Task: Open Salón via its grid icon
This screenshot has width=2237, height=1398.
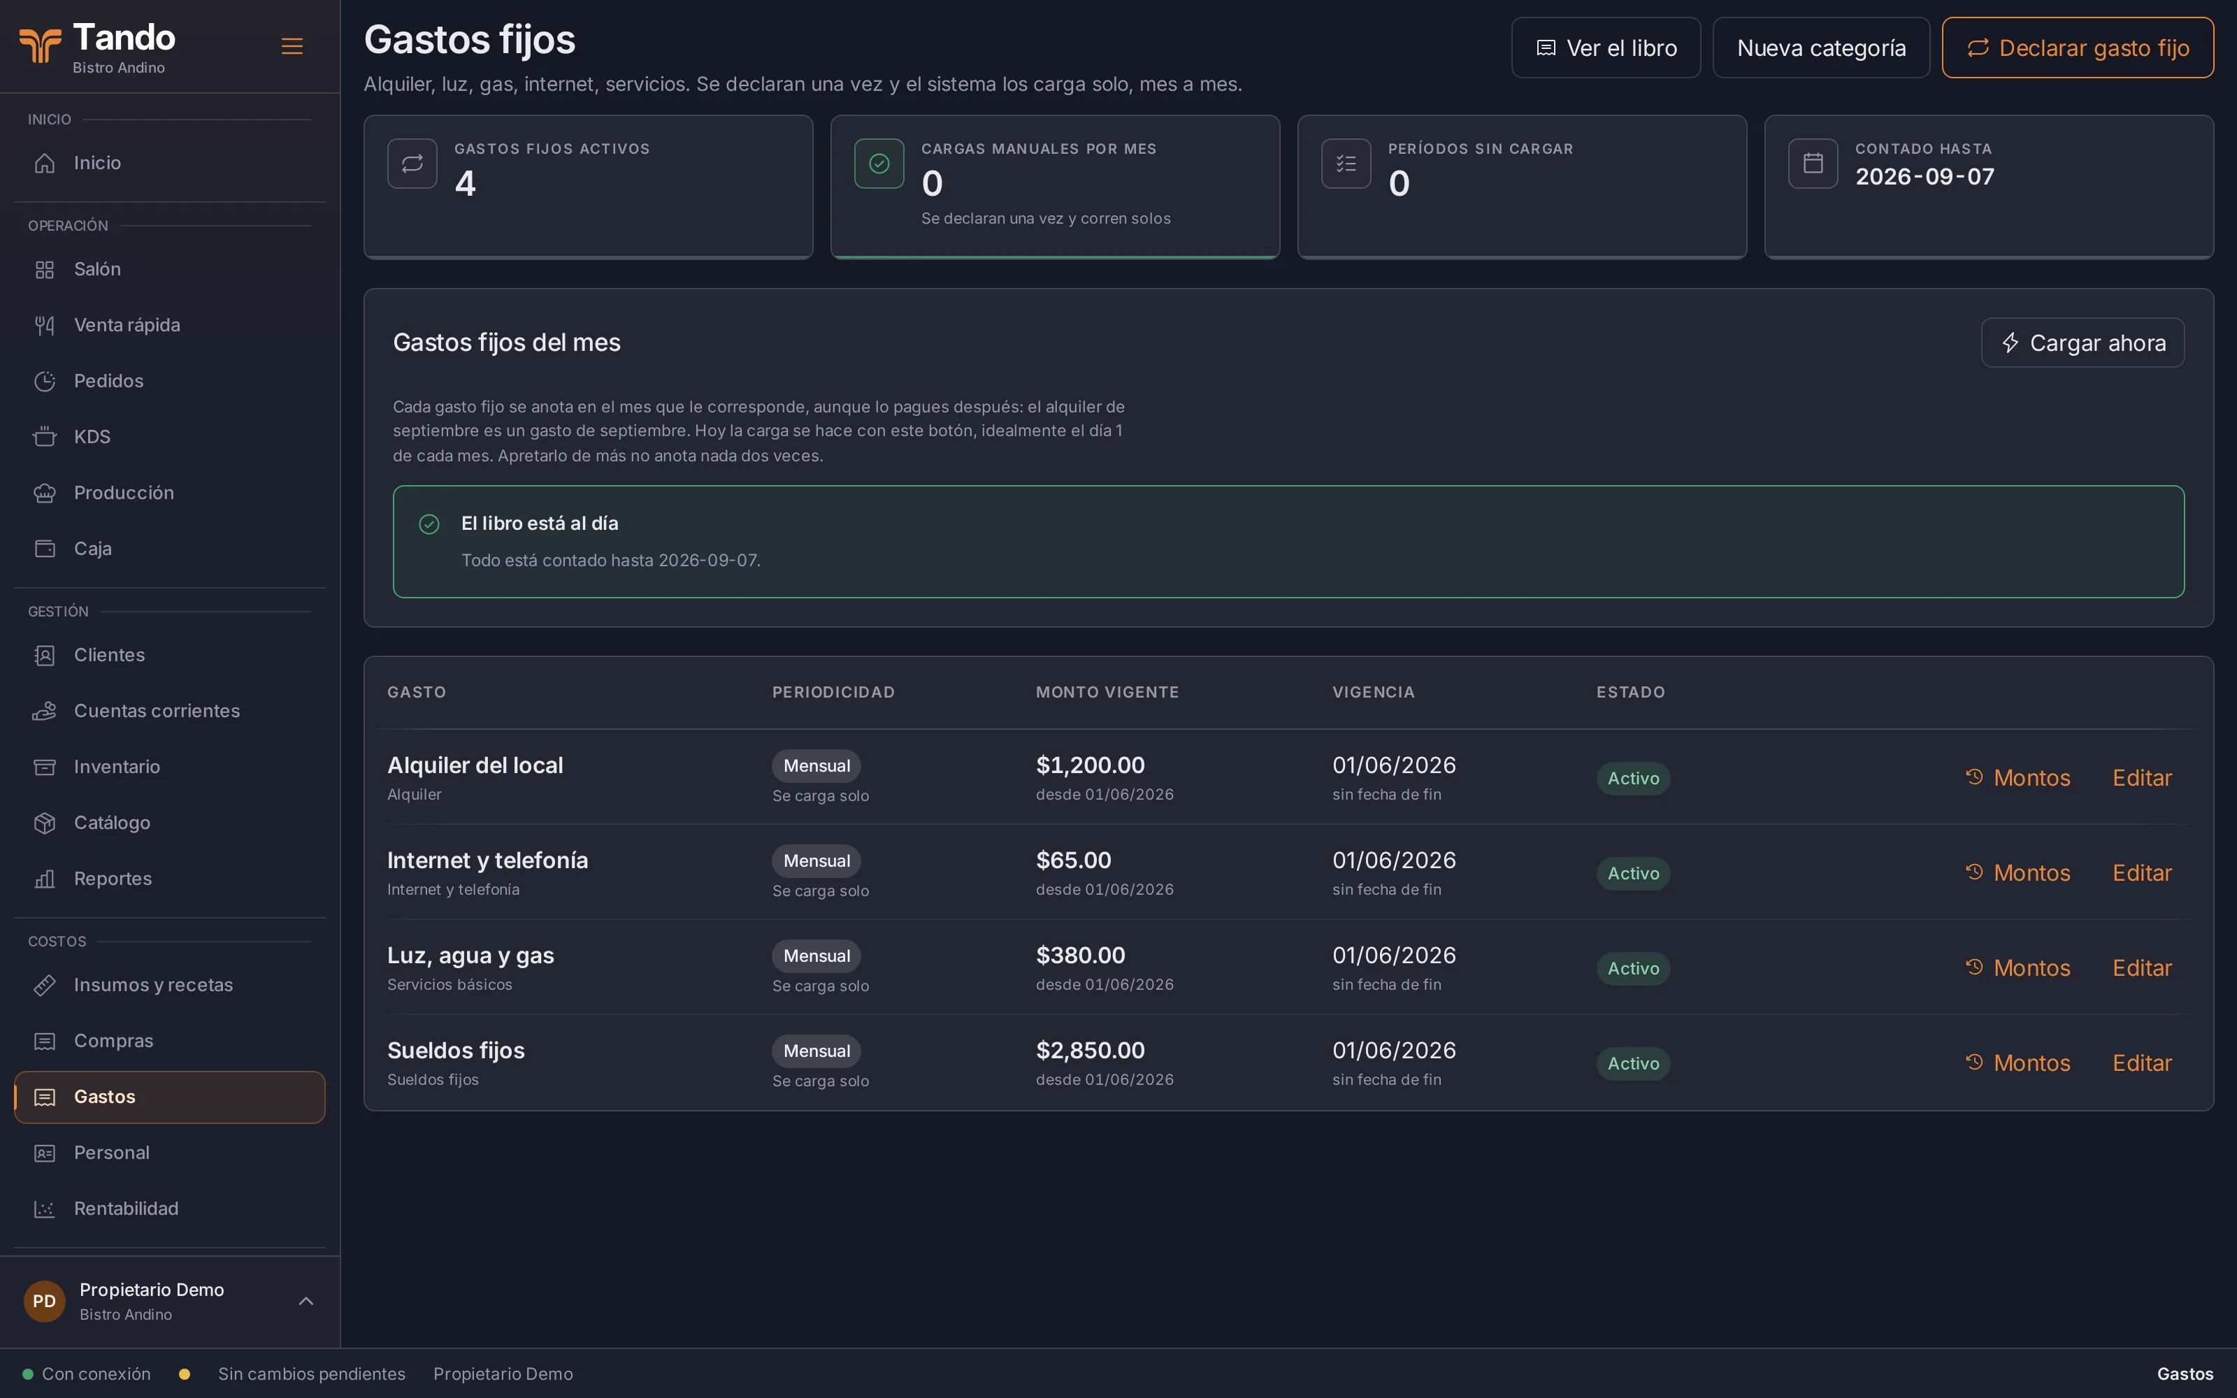Action: (44, 269)
